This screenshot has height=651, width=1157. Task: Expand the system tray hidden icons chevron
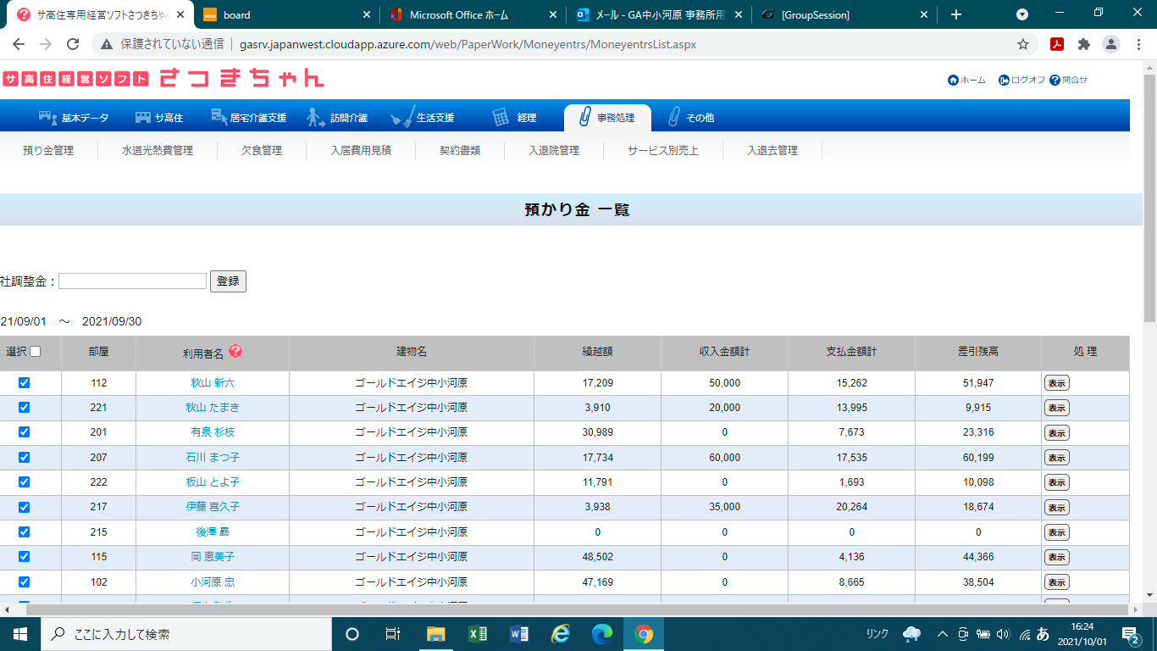(x=942, y=634)
